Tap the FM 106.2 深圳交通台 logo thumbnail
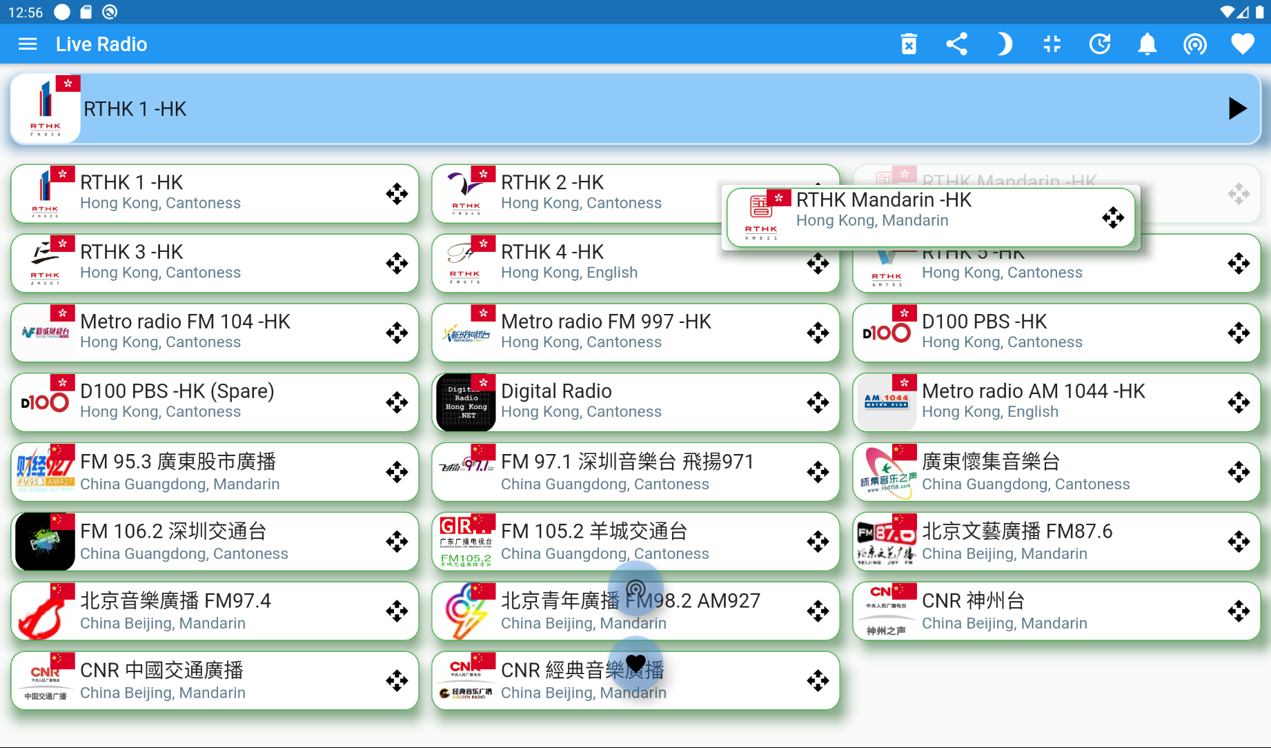Viewport: 1271px width, 748px height. click(45, 542)
